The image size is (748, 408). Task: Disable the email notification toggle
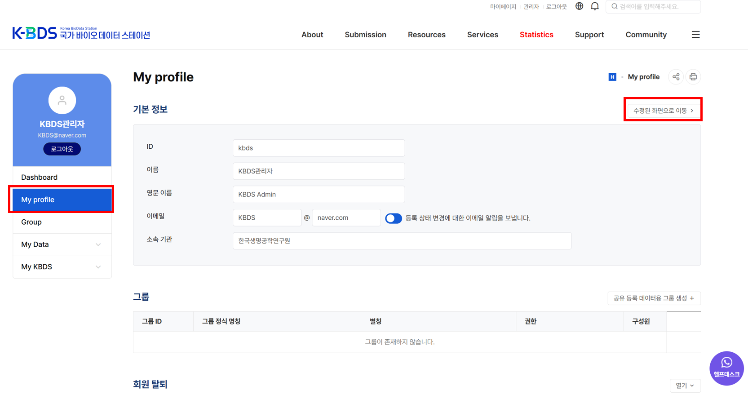(393, 218)
